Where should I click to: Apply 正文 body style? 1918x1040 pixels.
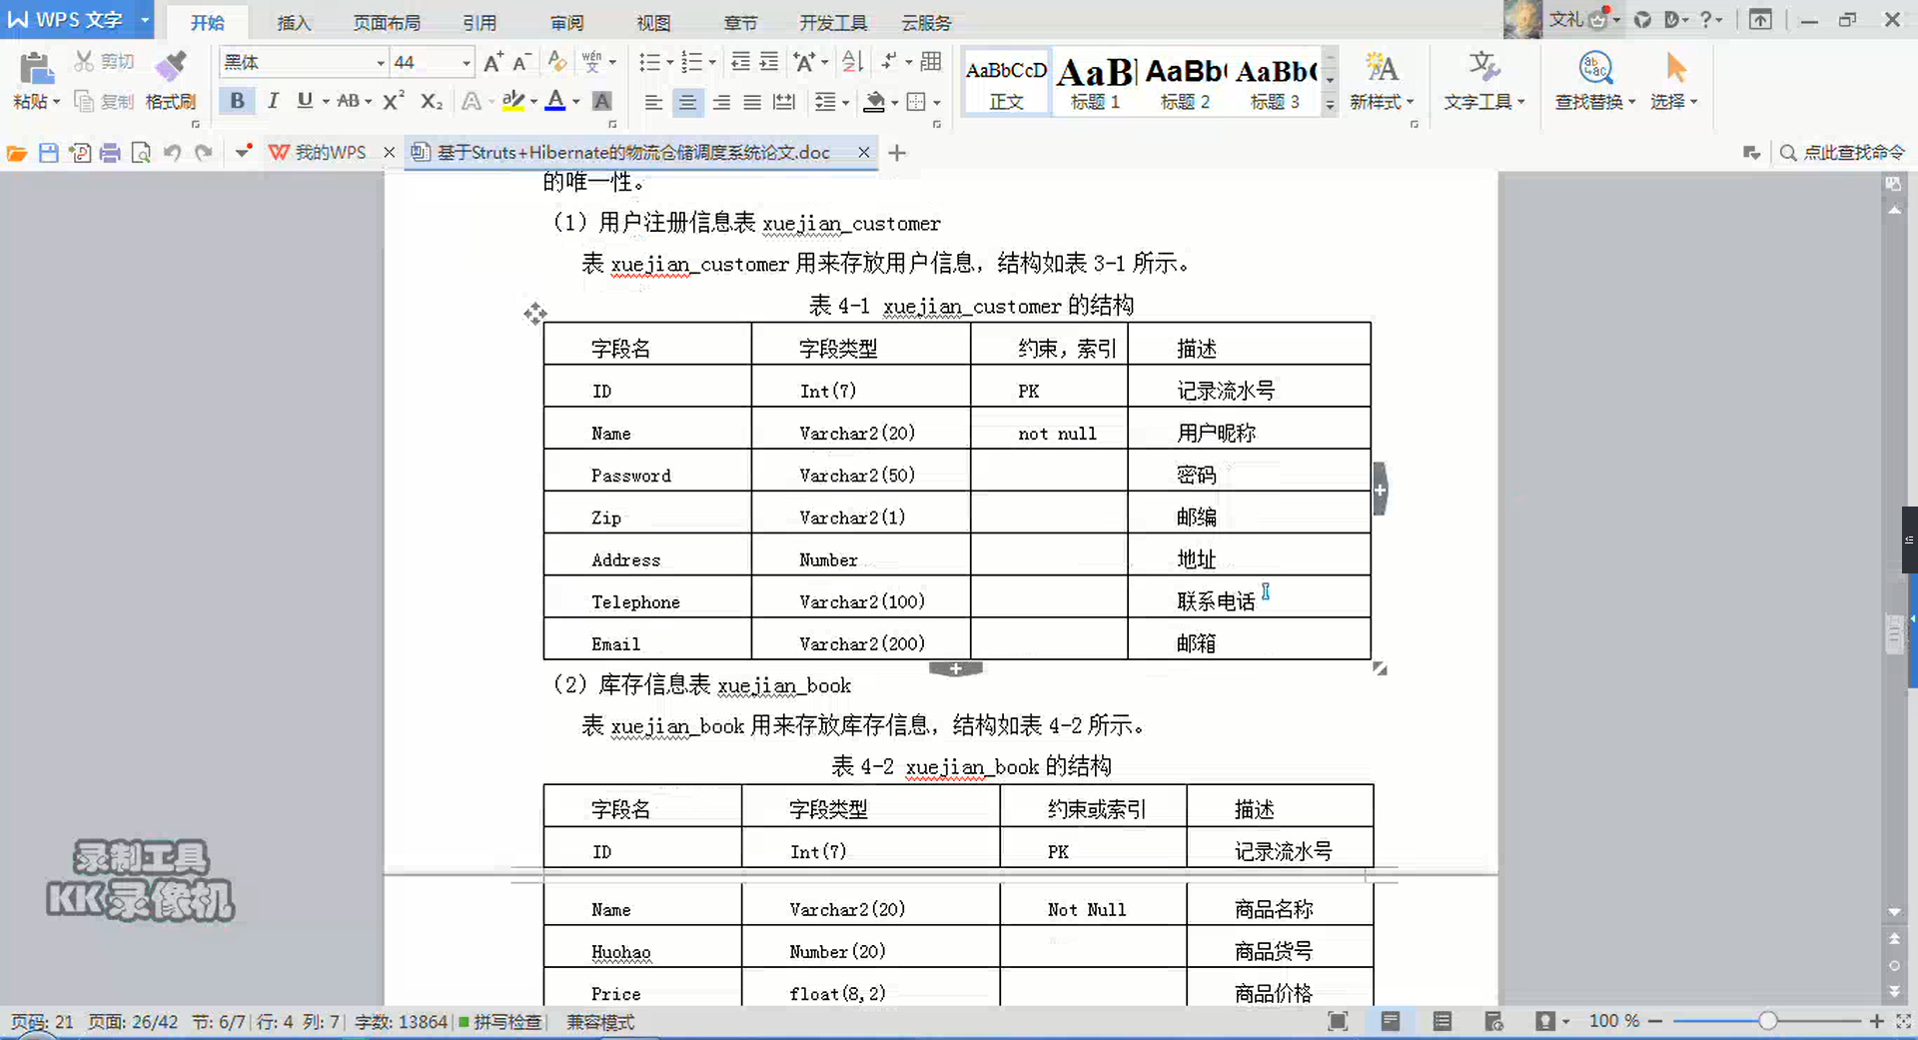pyautogui.click(x=1006, y=82)
